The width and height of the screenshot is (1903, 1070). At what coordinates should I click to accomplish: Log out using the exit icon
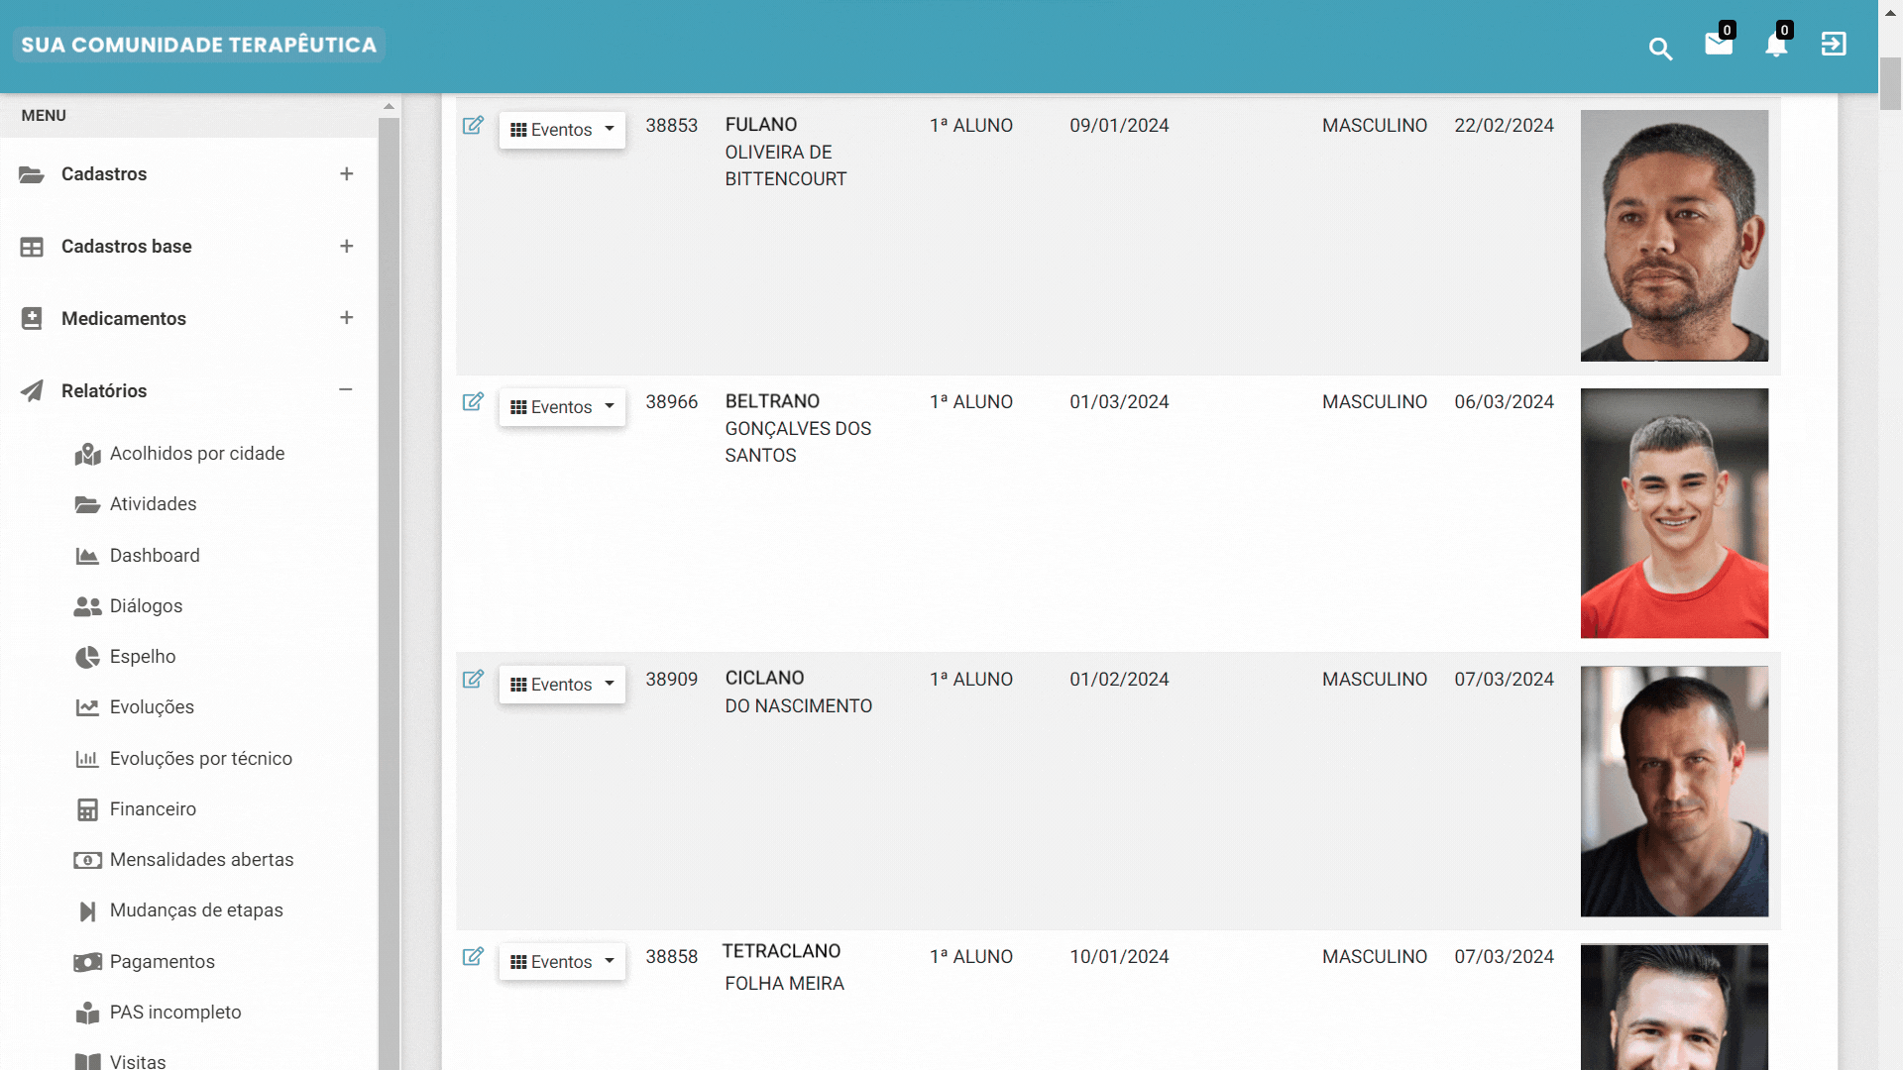pyautogui.click(x=1834, y=45)
